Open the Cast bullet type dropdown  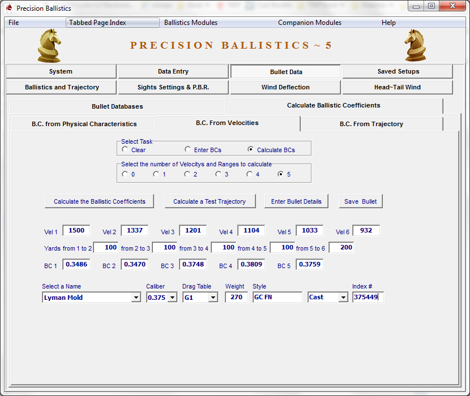[343, 298]
